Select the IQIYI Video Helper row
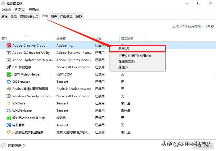216x151 pixels. click(x=108, y=74)
